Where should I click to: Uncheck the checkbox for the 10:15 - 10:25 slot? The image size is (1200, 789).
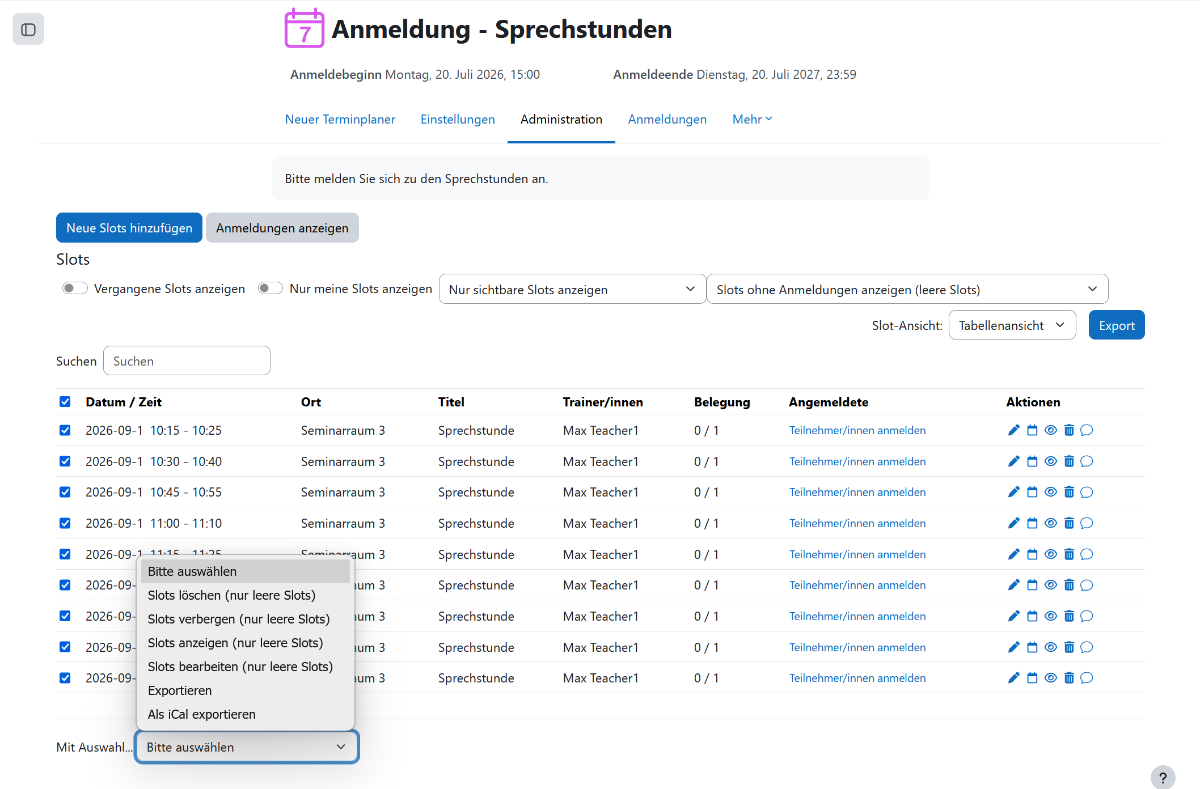[65, 430]
